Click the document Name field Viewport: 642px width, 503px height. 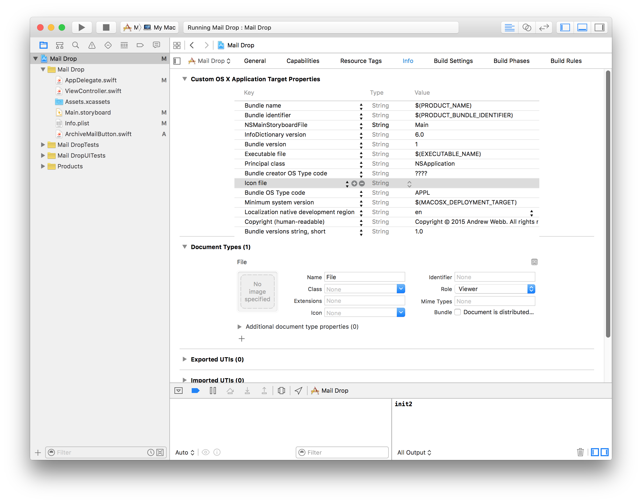pos(365,277)
